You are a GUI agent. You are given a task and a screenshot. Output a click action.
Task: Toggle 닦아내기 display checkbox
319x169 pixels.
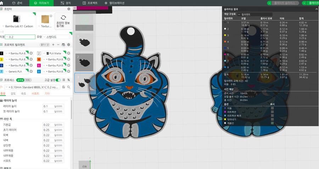click(x=272, y=119)
